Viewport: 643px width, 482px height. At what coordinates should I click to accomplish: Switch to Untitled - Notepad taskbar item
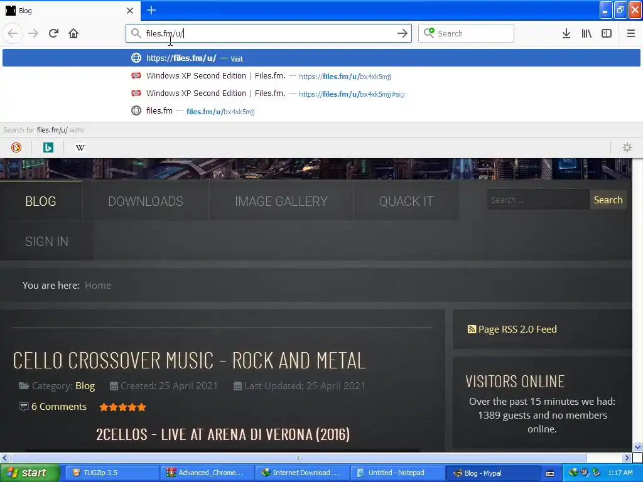coord(397,473)
